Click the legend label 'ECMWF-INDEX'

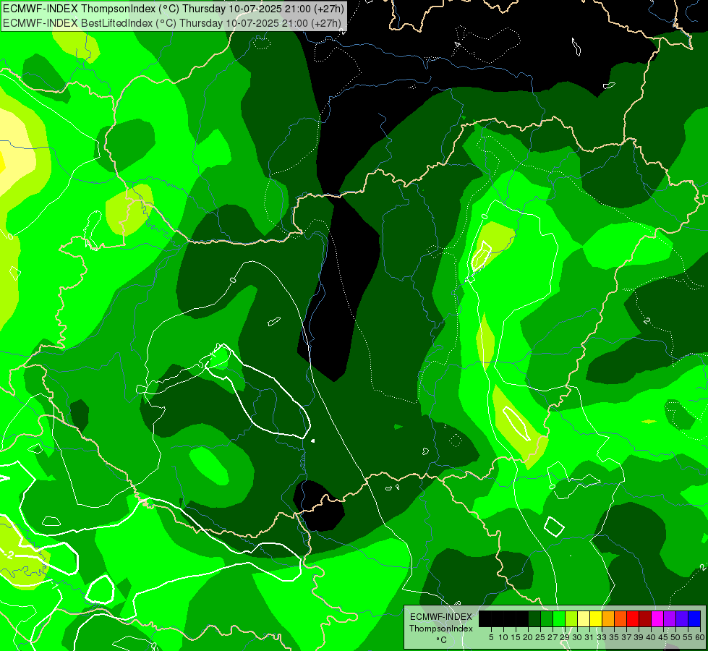pyautogui.click(x=441, y=617)
